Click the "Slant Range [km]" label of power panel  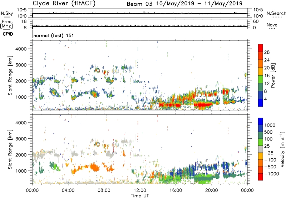[10, 75]
